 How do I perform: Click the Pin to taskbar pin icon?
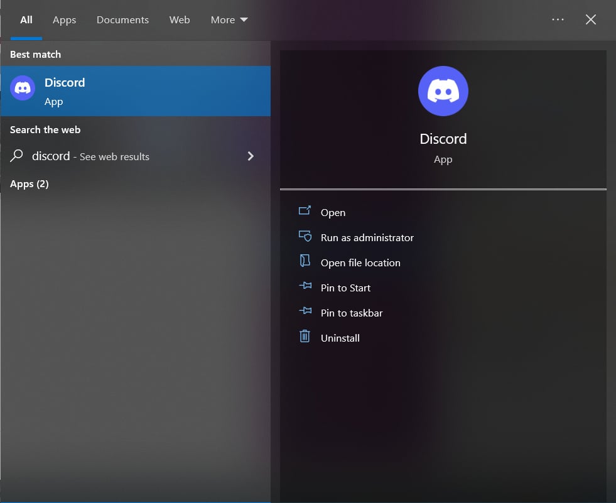305,312
